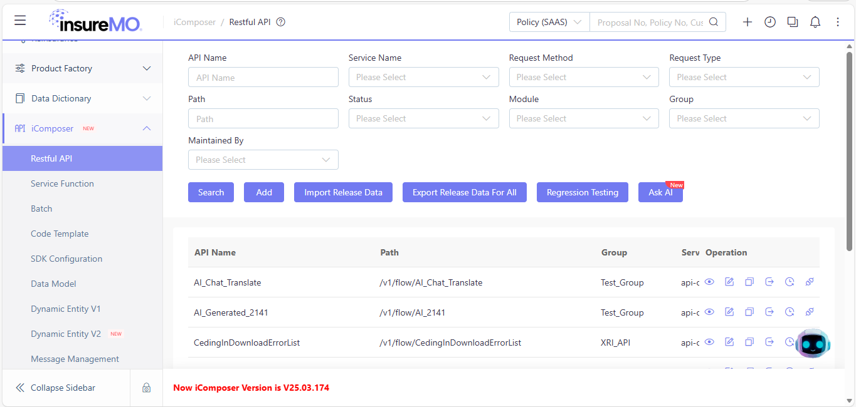Click the Regression Testing button
Image resolution: width=856 pixels, height=407 pixels.
coord(583,192)
